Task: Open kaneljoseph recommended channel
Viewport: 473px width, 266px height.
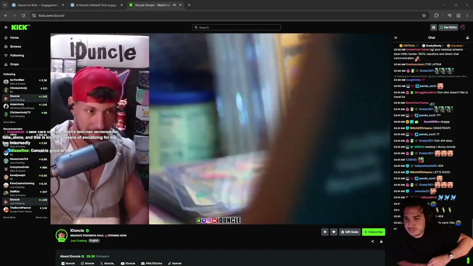Action: pyautogui.click(x=25, y=177)
